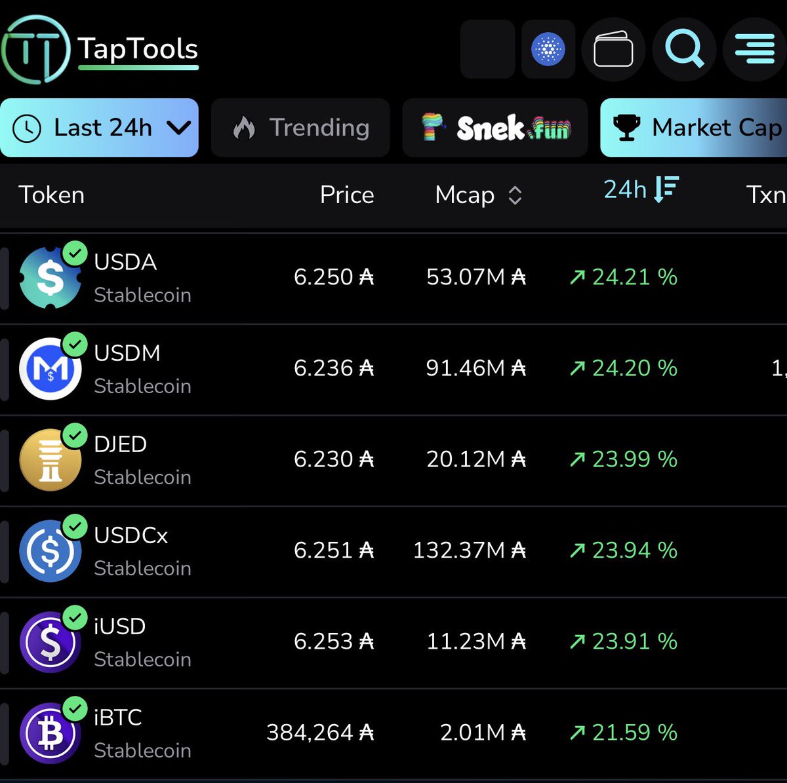Click the blank dark square button
Image resolution: width=787 pixels, height=783 pixels.
487,49
